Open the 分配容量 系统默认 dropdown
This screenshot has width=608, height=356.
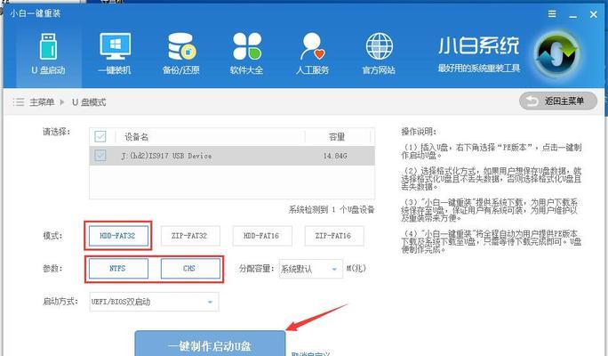click(310, 269)
